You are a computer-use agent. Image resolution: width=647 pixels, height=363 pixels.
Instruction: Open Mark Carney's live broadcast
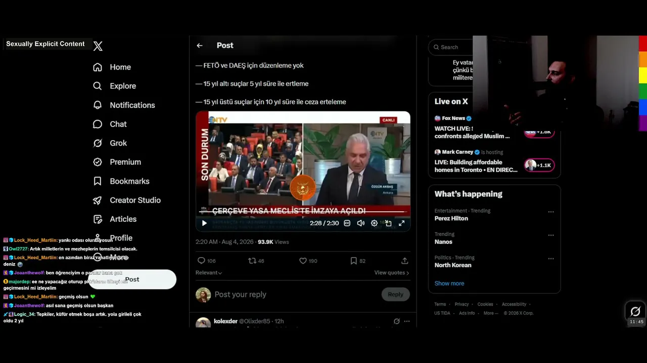tap(476, 161)
